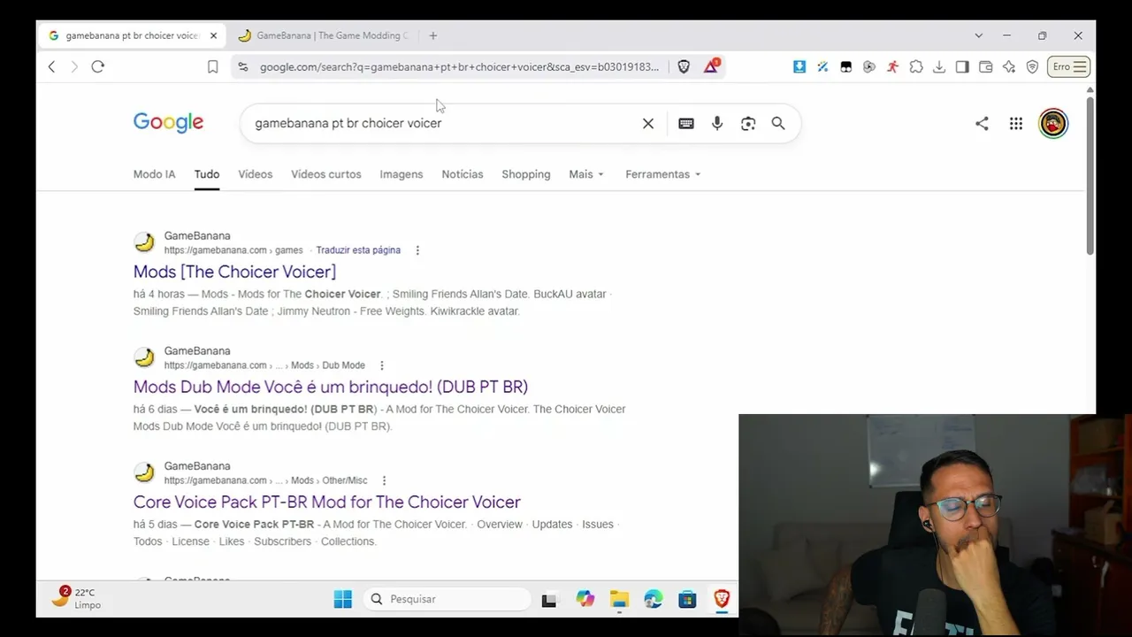Open Mods [The Choicer Voicer] result
The image size is (1132, 637).
pyautogui.click(x=234, y=272)
